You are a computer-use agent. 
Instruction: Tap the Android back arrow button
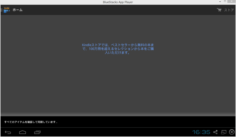click(x=8, y=132)
